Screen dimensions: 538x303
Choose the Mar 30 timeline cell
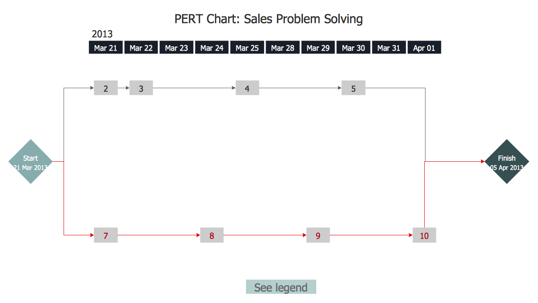point(354,48)
